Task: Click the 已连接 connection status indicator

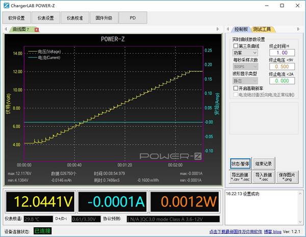Action: pyautogui.click(x=42, y=231)
